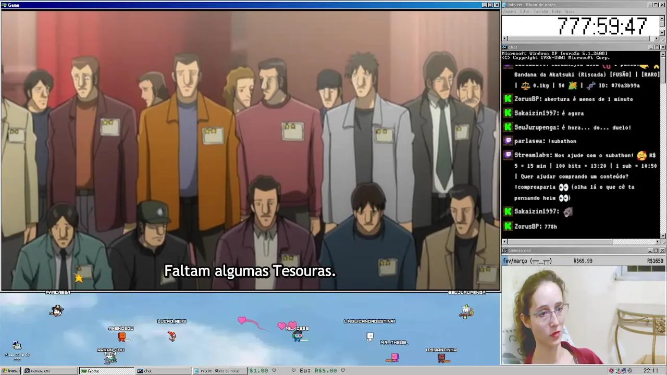Click the Notepad document icon in title bar
The height and width of the screenshot is (375, 667).
(x=505, y=5)
